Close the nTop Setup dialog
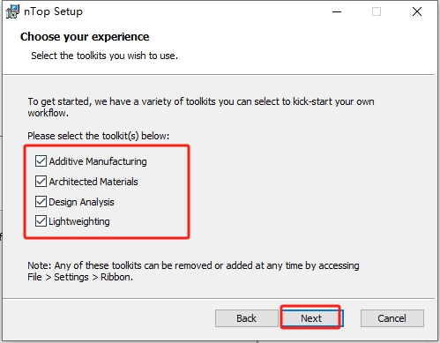The height and width of the screenshot is (343, 440). 417,11
